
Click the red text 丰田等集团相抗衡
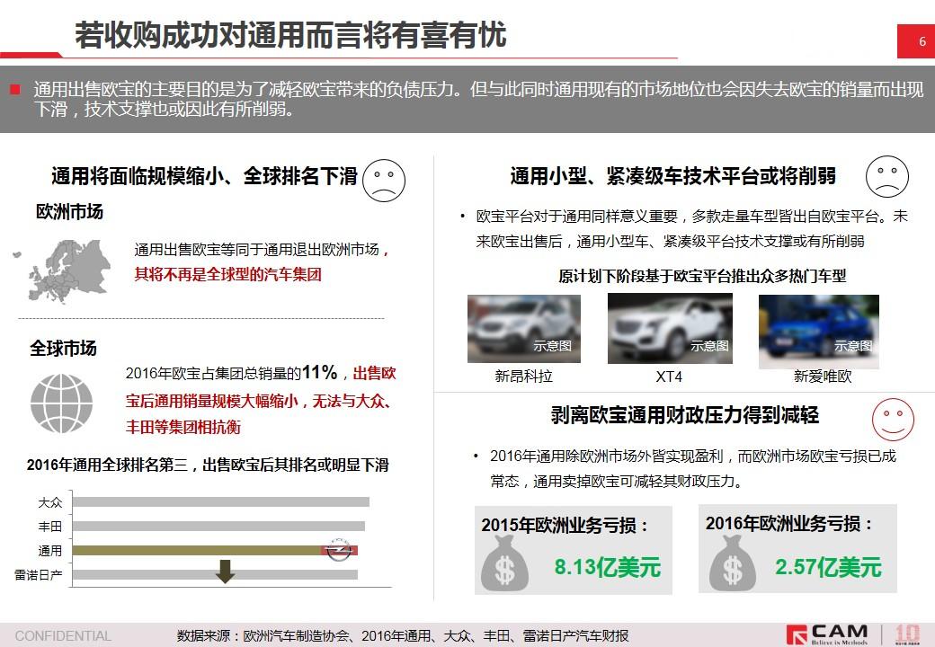(x=183, y=427)
